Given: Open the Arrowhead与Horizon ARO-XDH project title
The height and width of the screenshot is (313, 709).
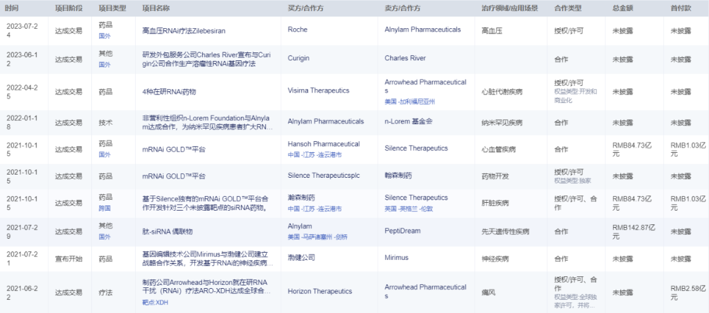Looking at the screenshot, I should [x=207, y=287].
